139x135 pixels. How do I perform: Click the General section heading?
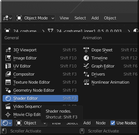pos(12,38)
